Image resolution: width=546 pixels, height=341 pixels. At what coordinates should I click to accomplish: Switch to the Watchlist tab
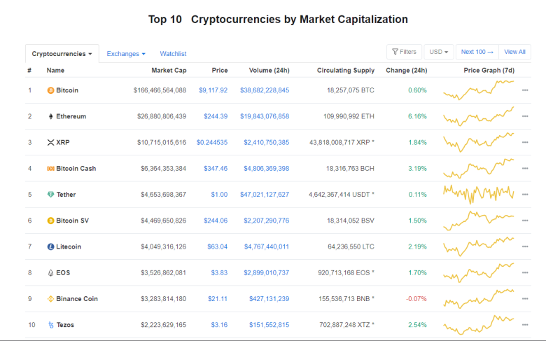click(173, 54)
